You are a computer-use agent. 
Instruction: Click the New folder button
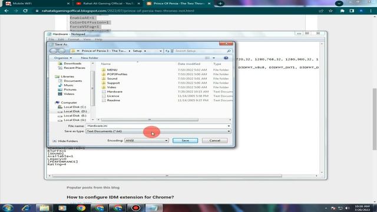pyautogui.click(x=90, y=58)
